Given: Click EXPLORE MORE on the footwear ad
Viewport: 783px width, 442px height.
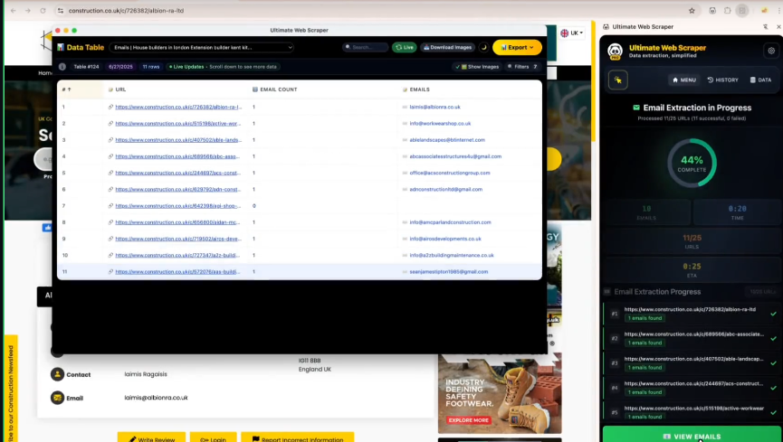Looking at the screenshot, I should tap(468, 420).
